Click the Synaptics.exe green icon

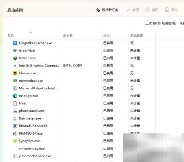15,141
